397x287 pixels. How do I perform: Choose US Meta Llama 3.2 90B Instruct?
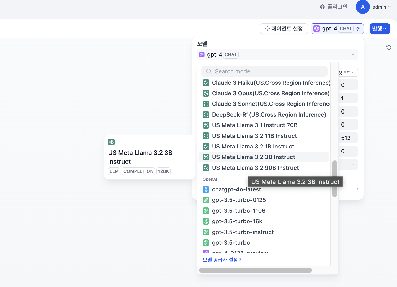(264, 168)
